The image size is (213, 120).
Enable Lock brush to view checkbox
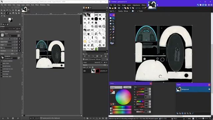pos(1,69)
